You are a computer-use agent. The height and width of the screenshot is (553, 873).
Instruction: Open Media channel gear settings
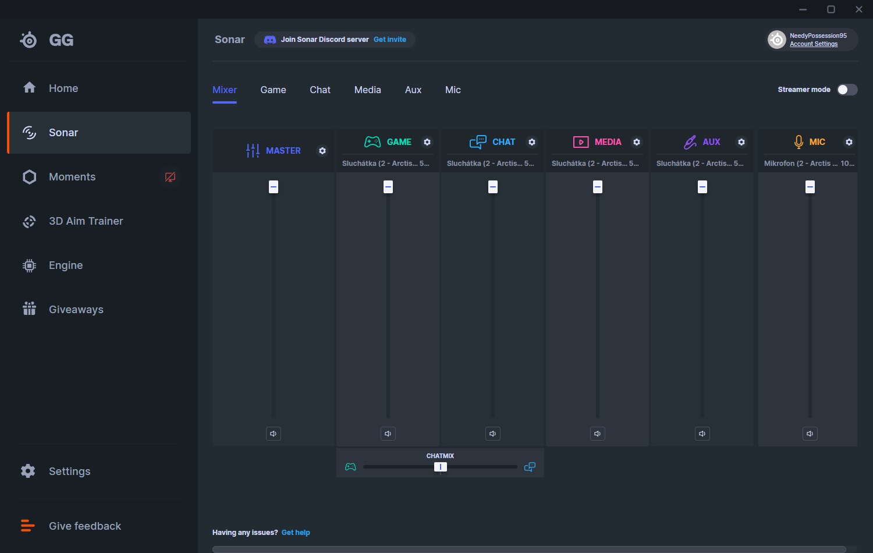(637, 142)
